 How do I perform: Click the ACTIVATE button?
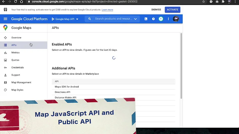click(x=172, y=10)
